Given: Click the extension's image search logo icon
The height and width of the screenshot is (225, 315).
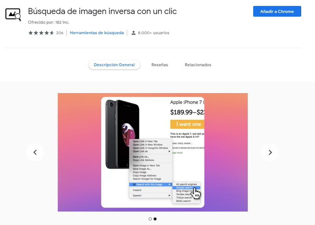Looking at the screenshot, I should pyautogui.click(x=13, y=15).
